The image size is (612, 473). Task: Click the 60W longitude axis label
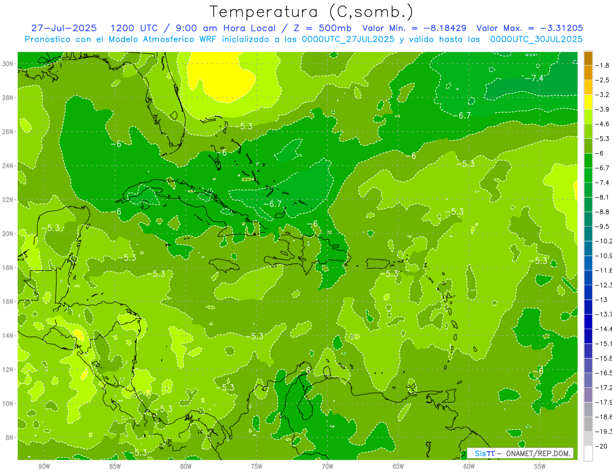(x=469, y=466)
